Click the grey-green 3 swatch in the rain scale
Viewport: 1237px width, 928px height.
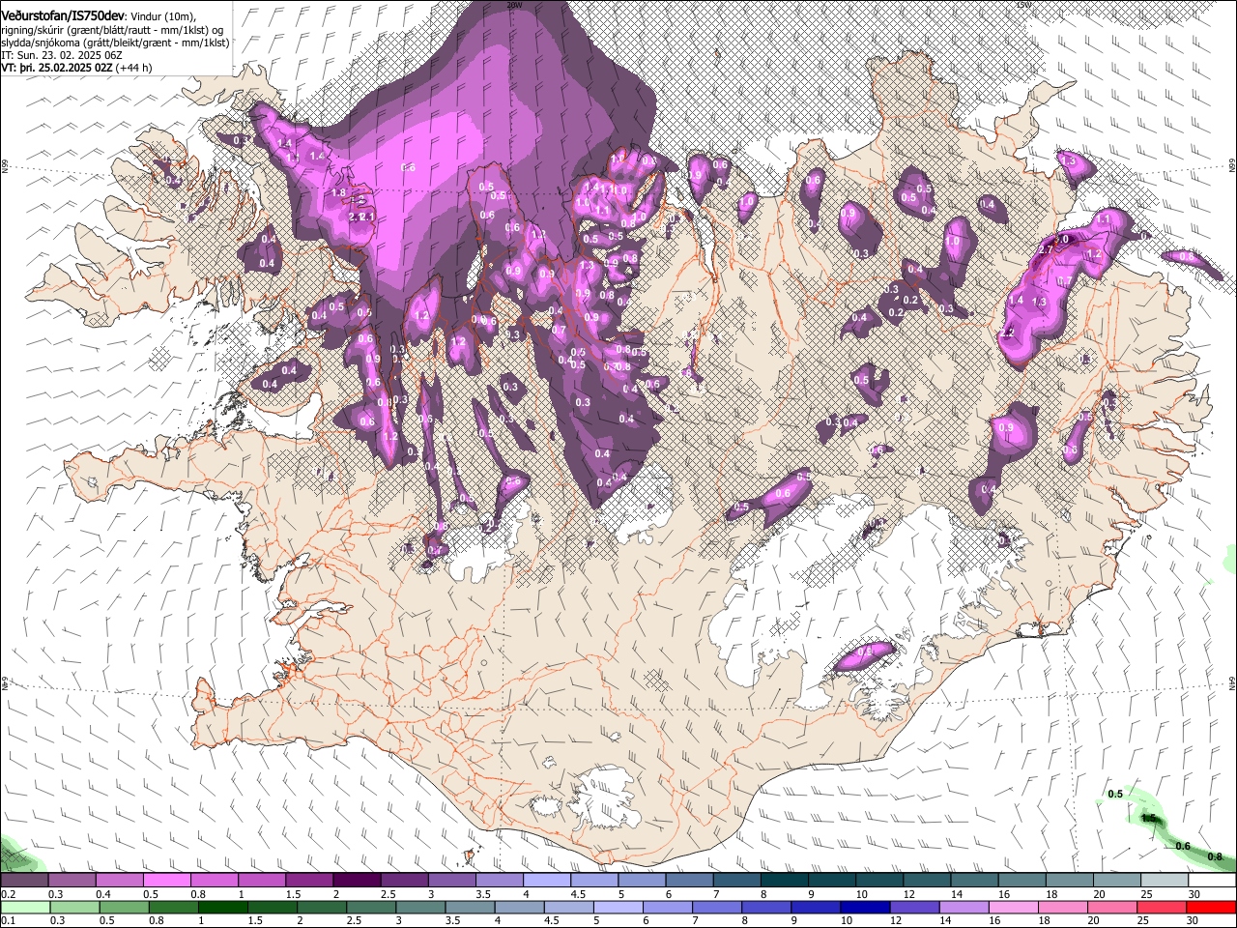[420, 907]
